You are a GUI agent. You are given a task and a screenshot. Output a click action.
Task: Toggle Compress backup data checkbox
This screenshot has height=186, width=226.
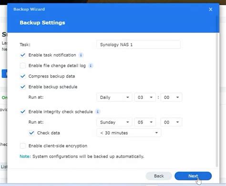click(23, 76)
